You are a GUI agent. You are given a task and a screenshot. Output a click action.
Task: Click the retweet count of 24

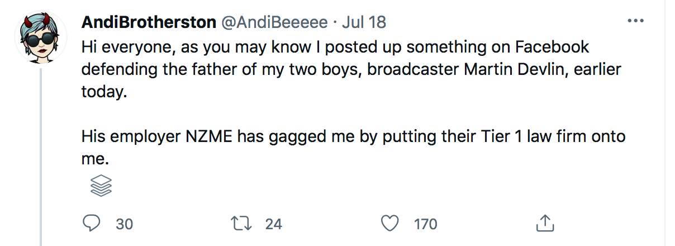pos(274,224)
